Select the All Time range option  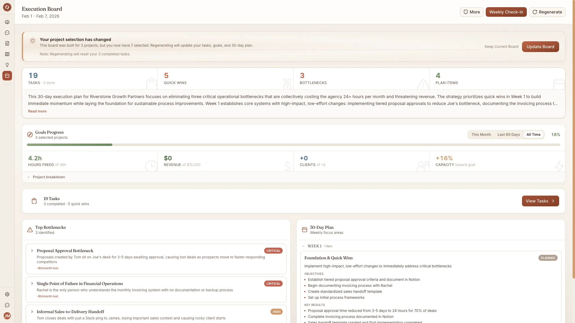[x=533, y=135]
